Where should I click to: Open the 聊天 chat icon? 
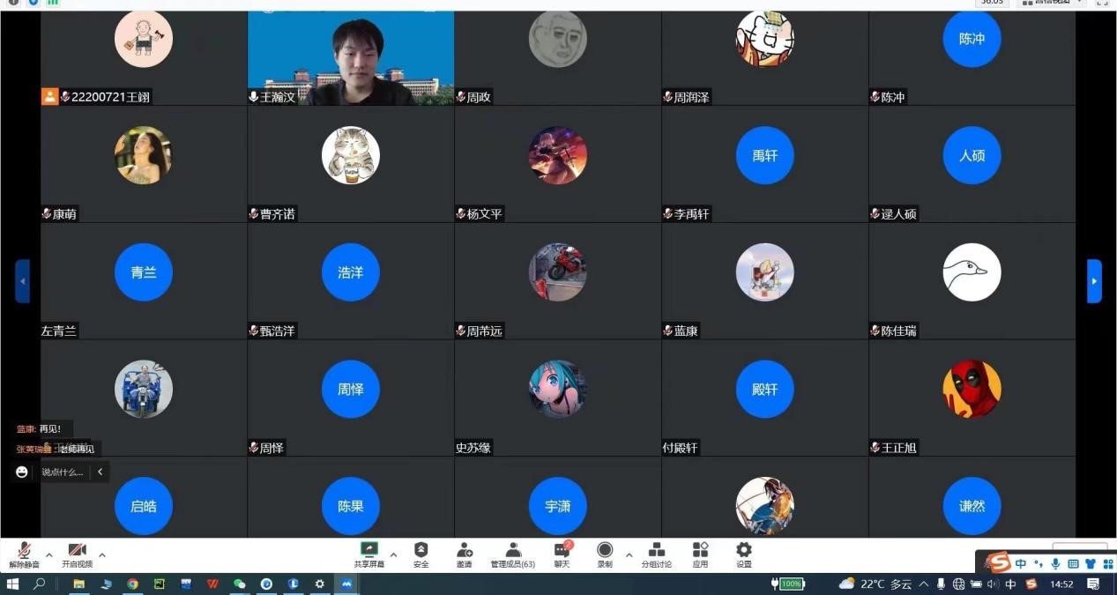click(562, 554)
